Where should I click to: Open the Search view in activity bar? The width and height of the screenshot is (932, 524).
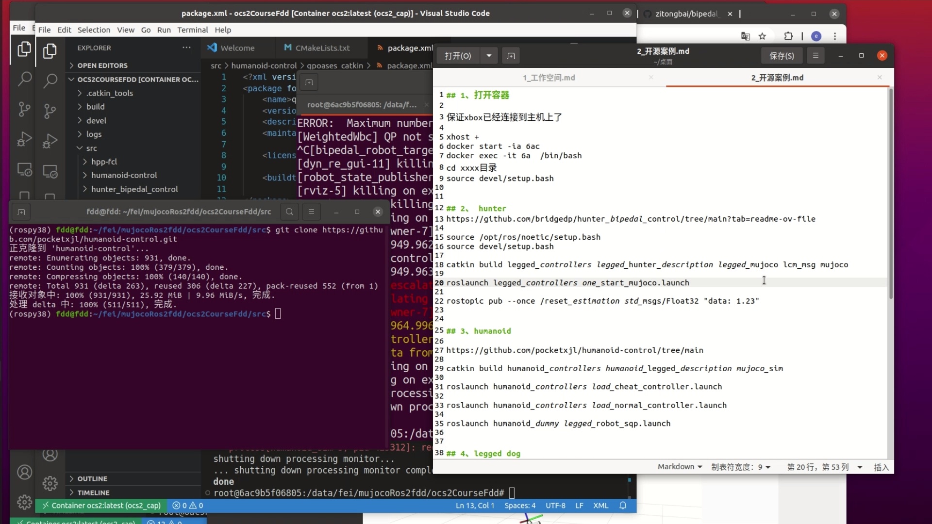50,81
